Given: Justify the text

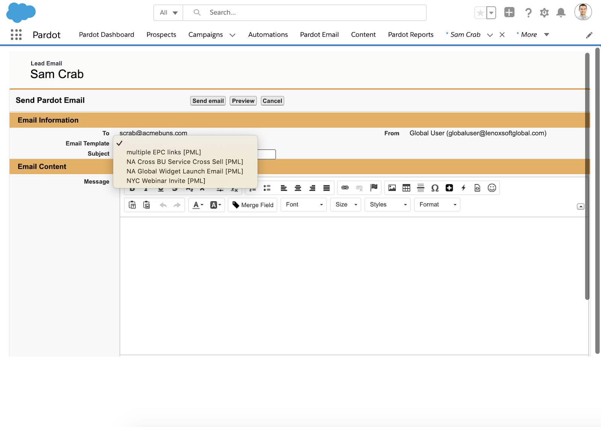Looking at the screenshot, I should [x=326, y=188].
